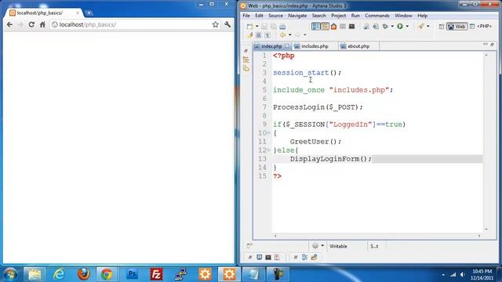Open the New file dropdown arrow
502x282 pixels.
(256, 27)
